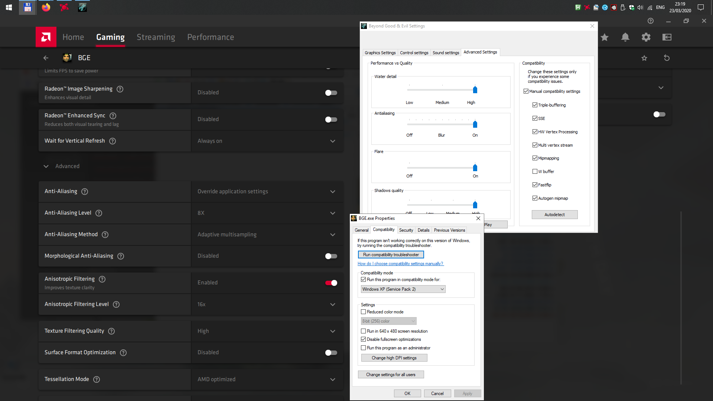This screenshot has height=401, width=713.
Task: Open the Radeon sidebar panel icon
Action: tap(667, 37)
